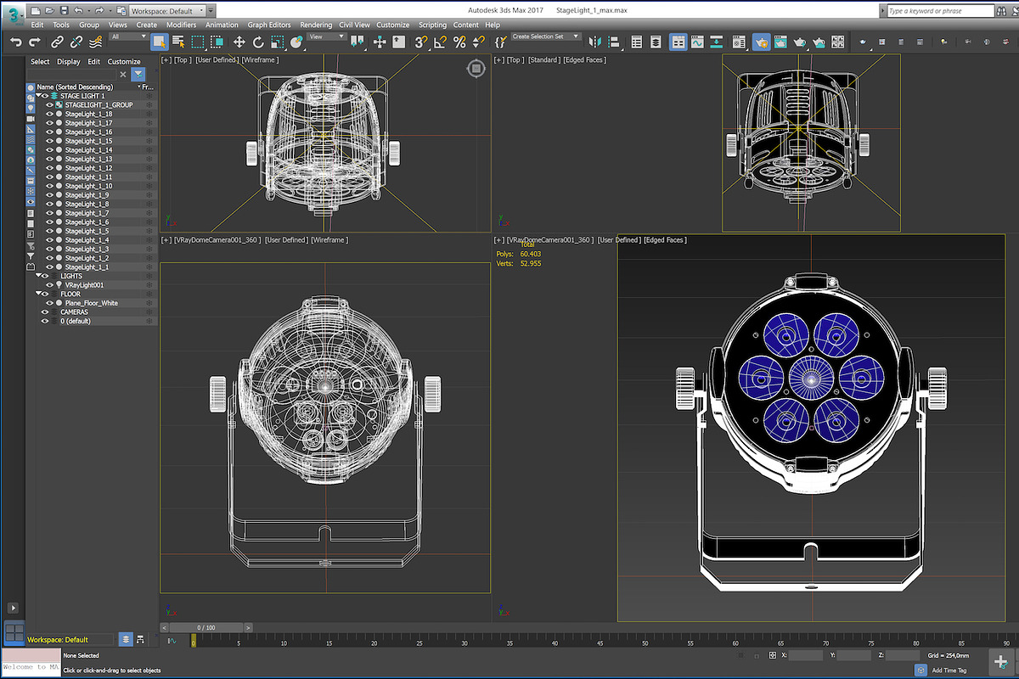Hide the Plane_Floor_White object
Image resolution: width=1019 pixels, height=679 pixels.
click(x=49, y=303)
